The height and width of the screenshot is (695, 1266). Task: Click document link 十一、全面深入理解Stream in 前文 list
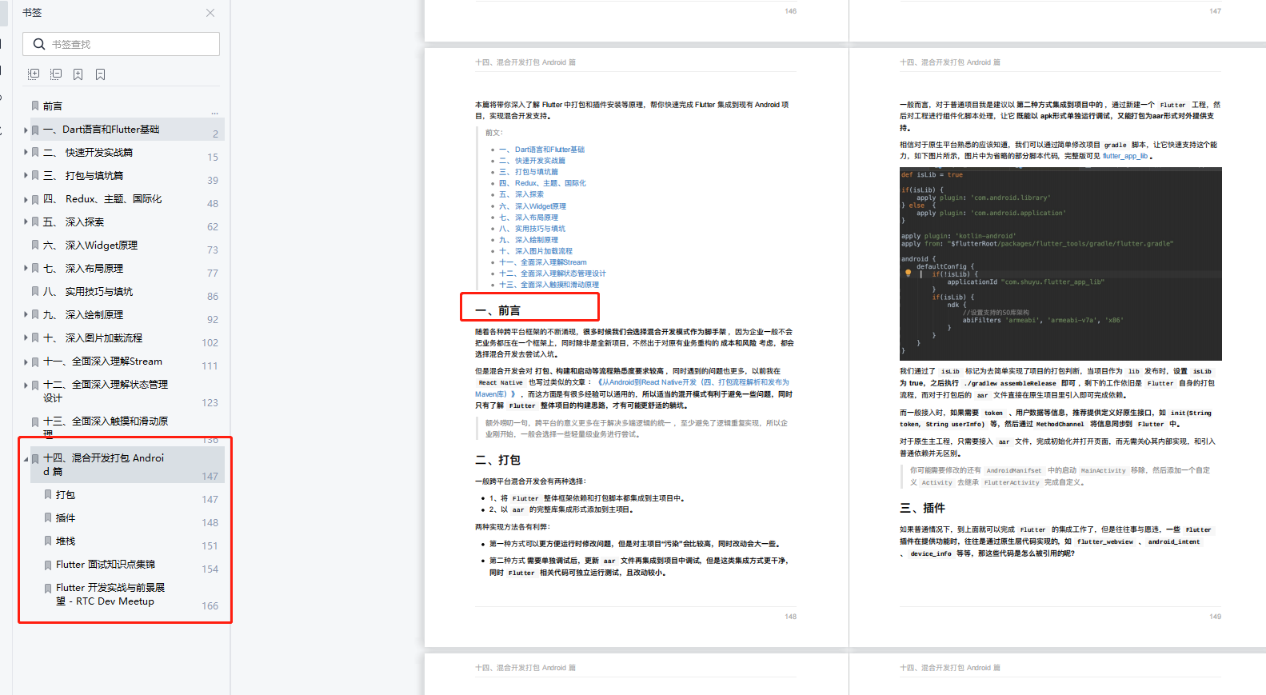point(543,262)
